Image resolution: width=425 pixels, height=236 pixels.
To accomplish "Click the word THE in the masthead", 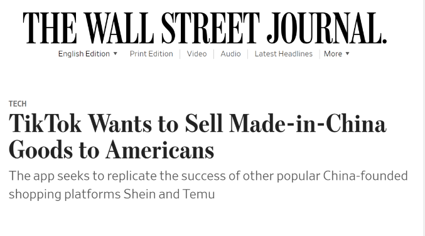I will (x=50, y=28).
